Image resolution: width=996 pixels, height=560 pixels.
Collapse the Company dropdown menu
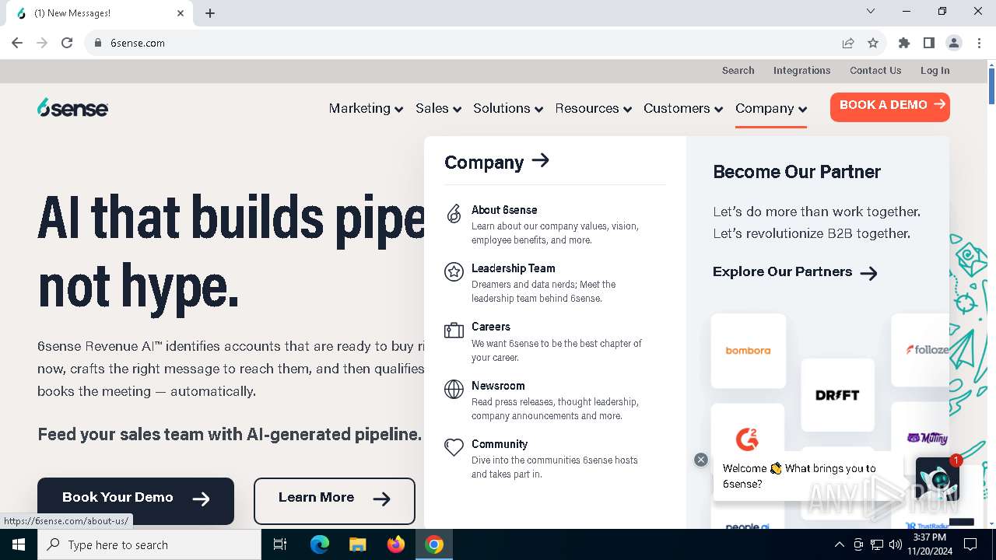(771, 108)
